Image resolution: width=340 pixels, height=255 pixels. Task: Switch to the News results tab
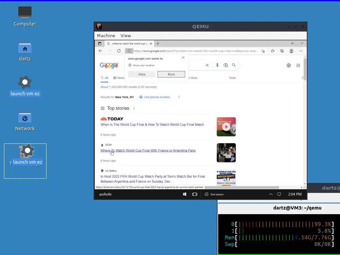[119, 78]
